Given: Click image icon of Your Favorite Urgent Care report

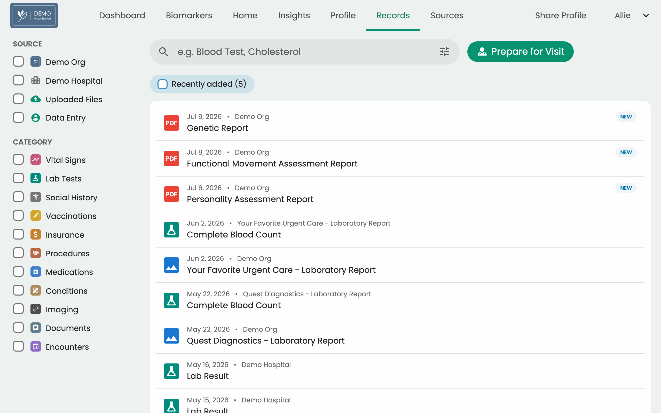Looking at the screenshot, I should pyautogui.click(x=171, y=265).
